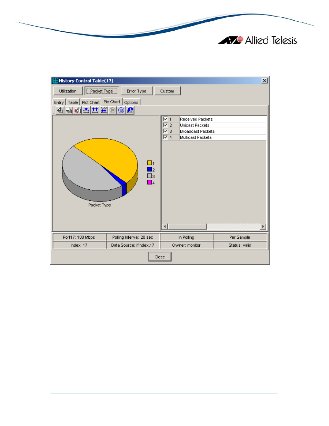This screenshot has height=426, width=329.
Task: Click the Unicast Packets row text
Action: [x=195, y=125]
